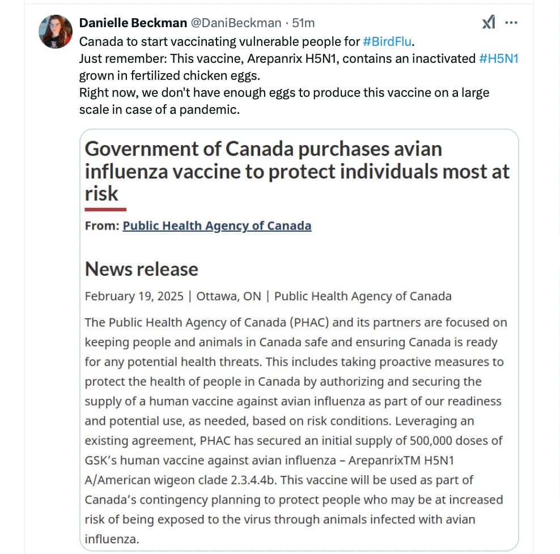
Task: Open the Danielle Beckman display name
Action: [x=133, y=23]
